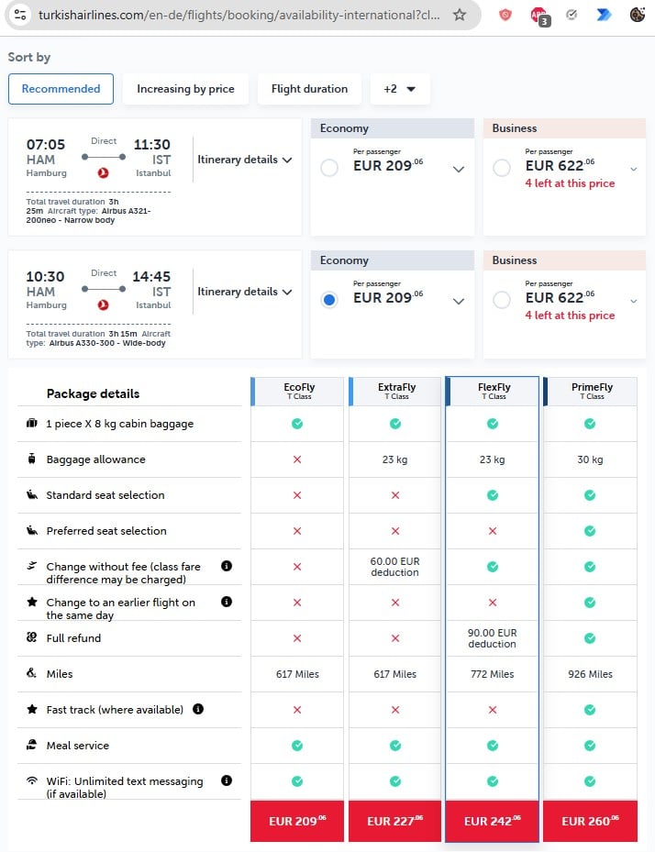Click the red shield extension icon
The width and height of the screenshot is (655, 852).
[505, 15]
